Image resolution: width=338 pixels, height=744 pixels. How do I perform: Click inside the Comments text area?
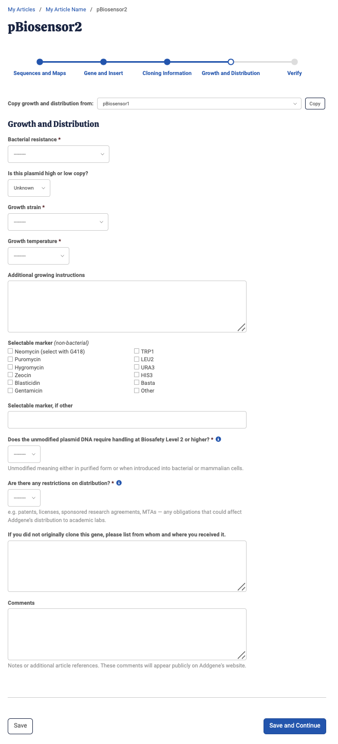tap(127, 634)
